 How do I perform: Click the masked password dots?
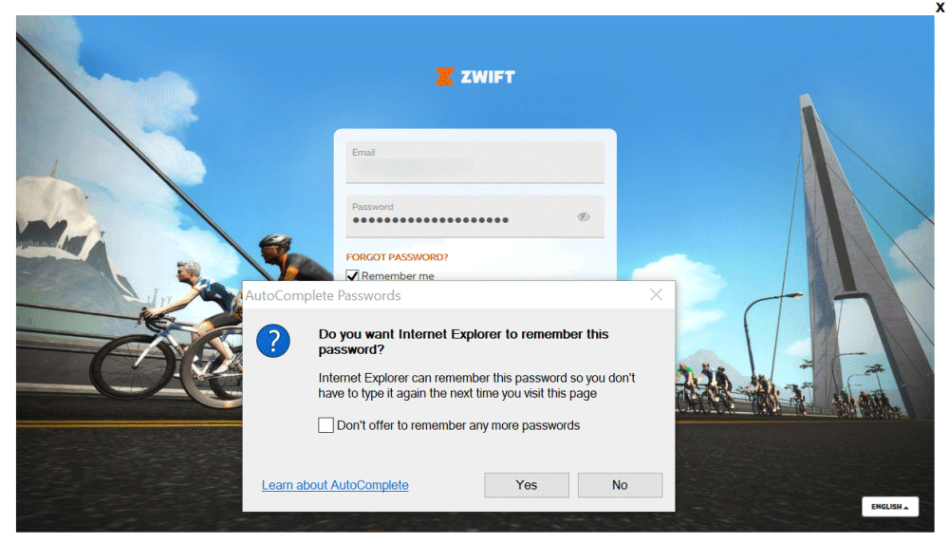click(431, 220)
